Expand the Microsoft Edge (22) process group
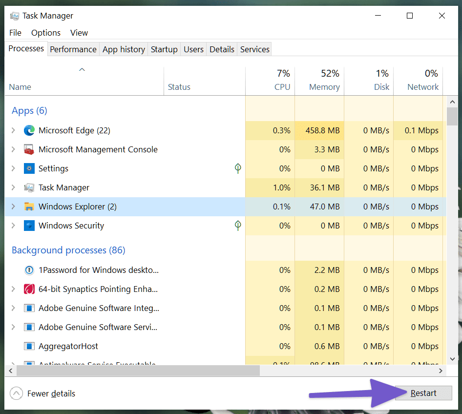The width and height of the screenshot is (462, 414). coord(13,130)
